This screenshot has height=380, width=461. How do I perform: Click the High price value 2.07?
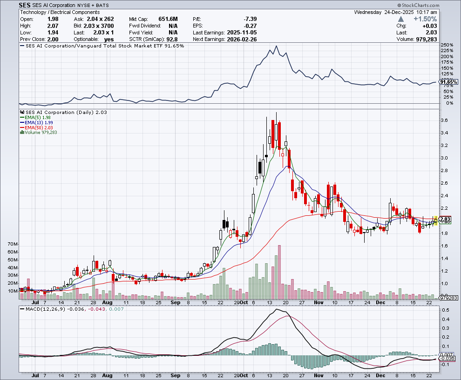[x=53, y=26]
